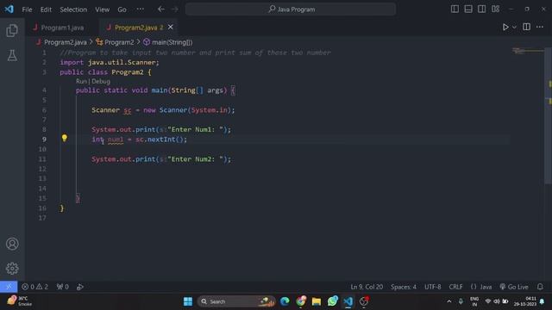Go forward with the right arrow

[x=175, y=9]
